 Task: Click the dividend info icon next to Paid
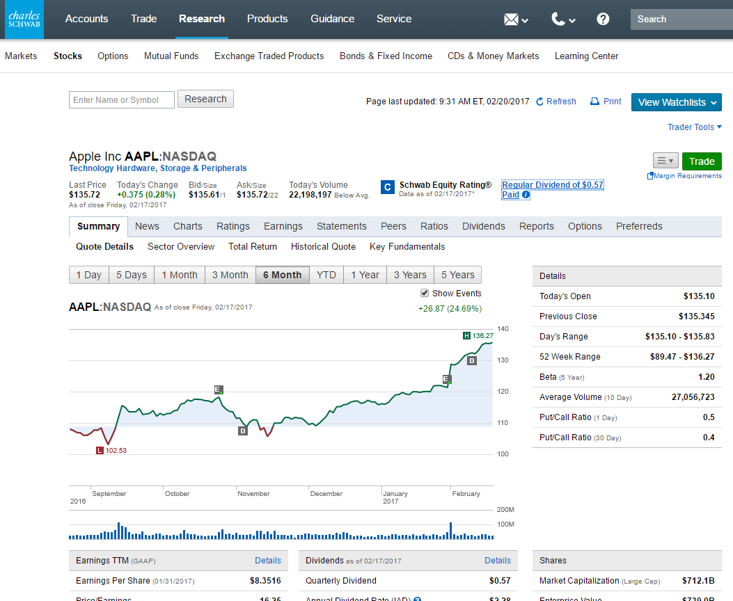(x=526, y=195)
